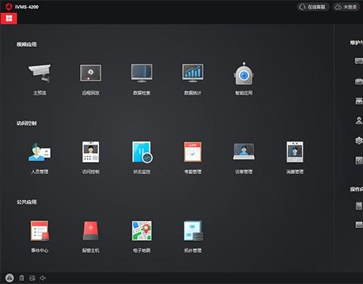Open Remote Playback (远程回放) icon
Image resolution: width=363 pixels, height=284 pixels.
coord(91,73)
